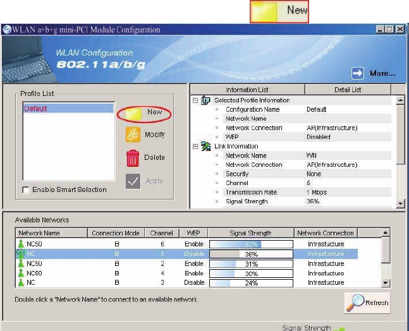Click the 31% signal strength bar
409x331 pixels.
pyautogui.click(x=251, y=264)
